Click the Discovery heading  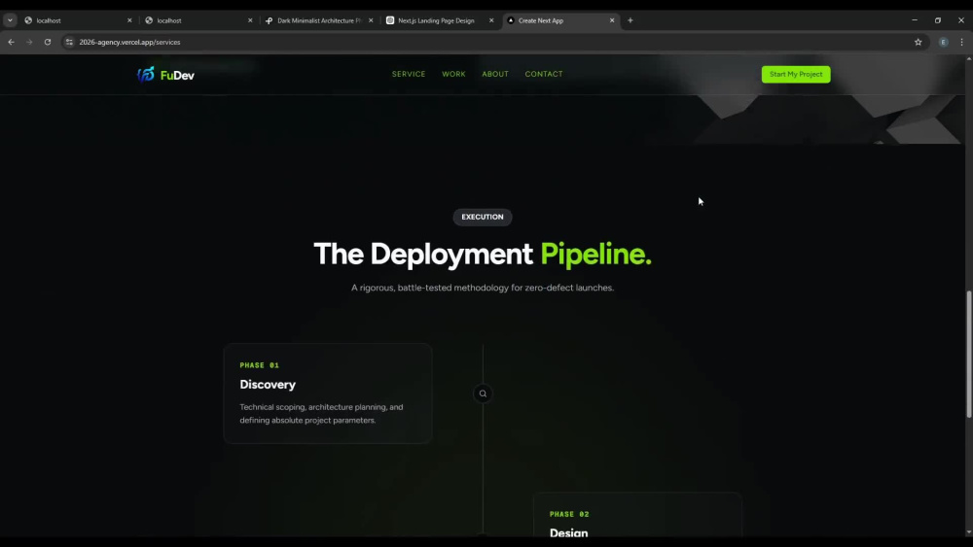tap(268, 385)
